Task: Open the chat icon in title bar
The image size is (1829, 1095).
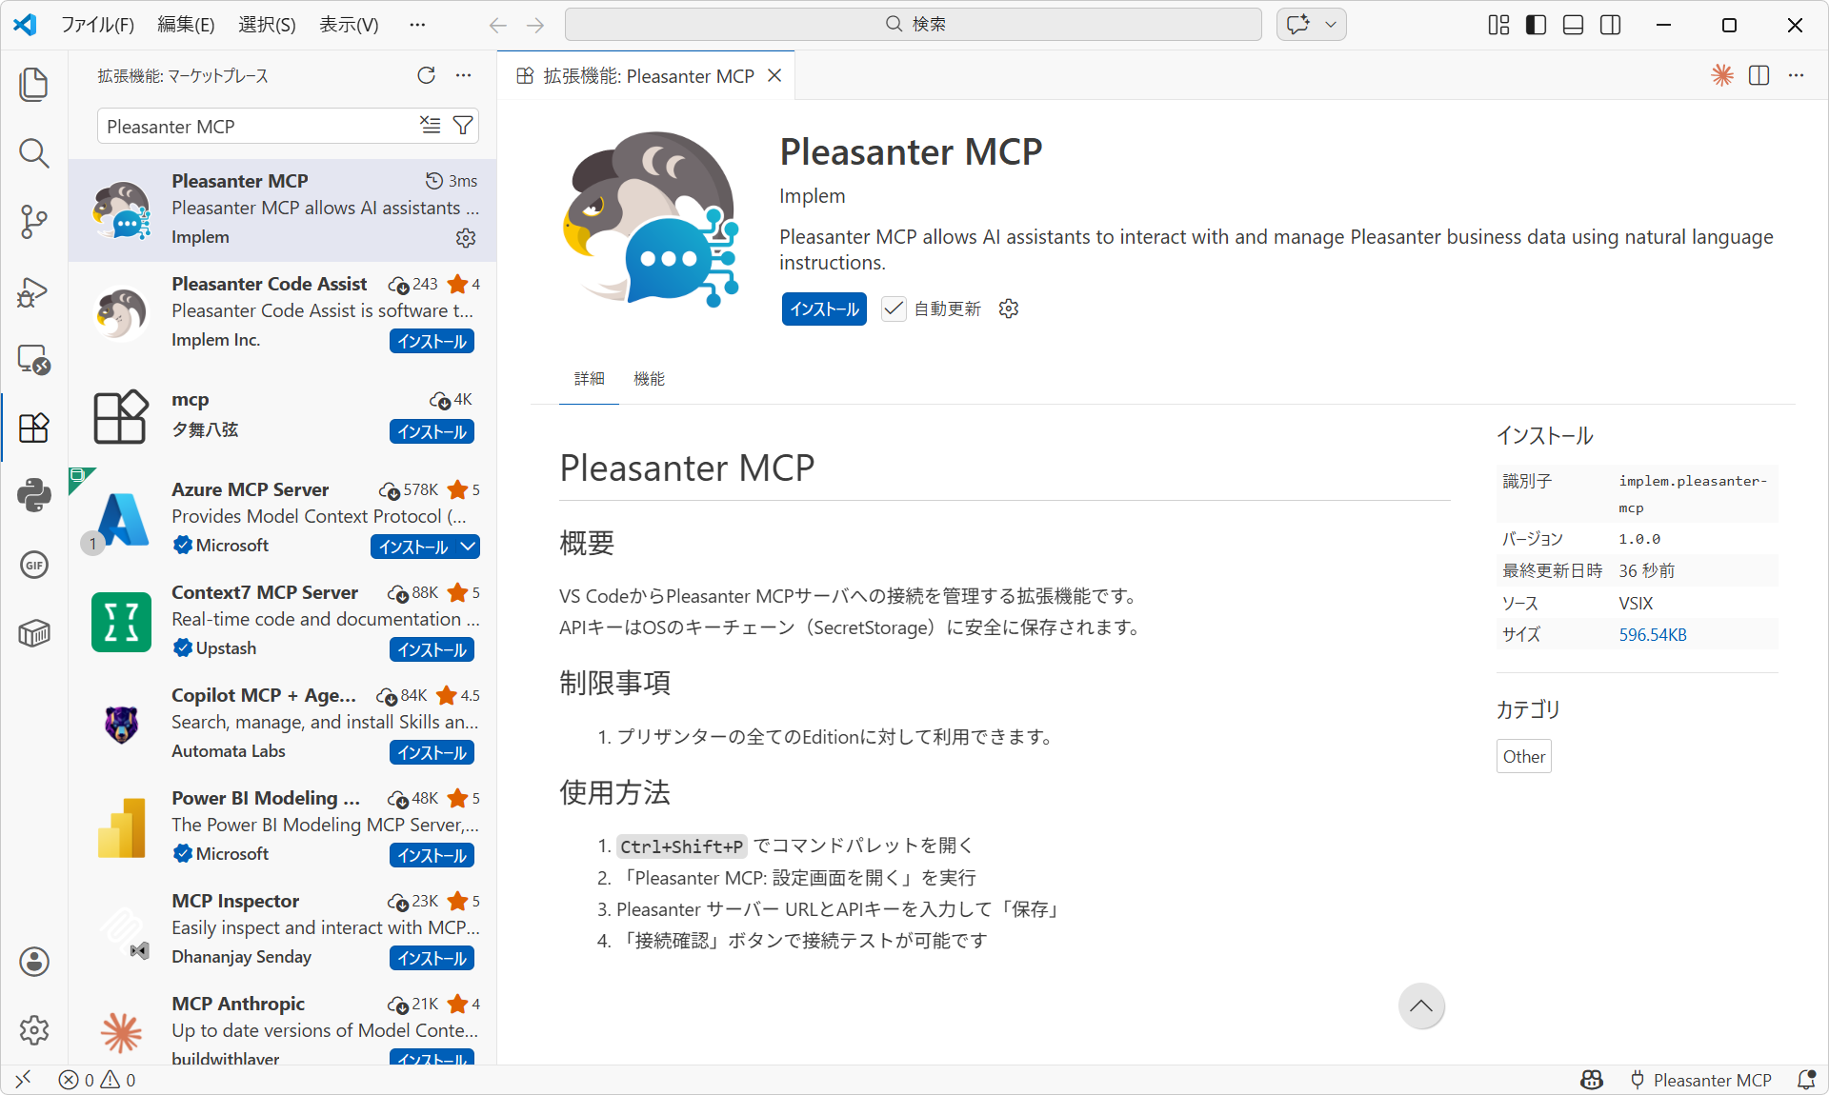Action: (1297, 24)
